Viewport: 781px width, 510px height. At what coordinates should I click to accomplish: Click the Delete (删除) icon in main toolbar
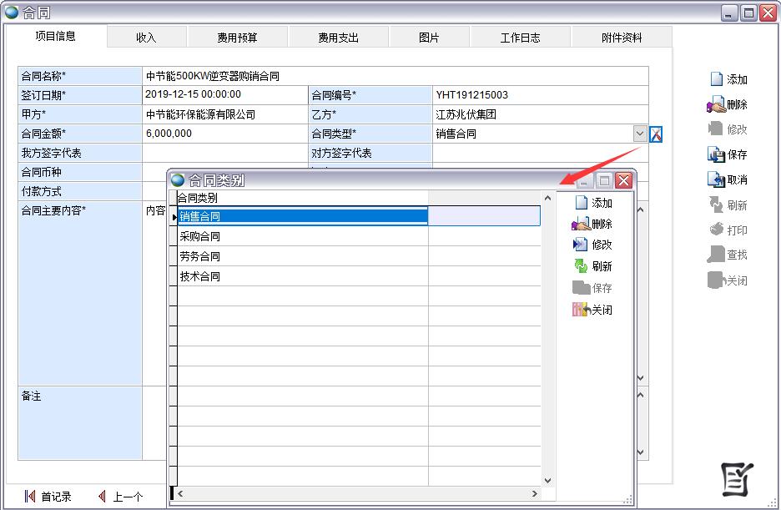pos(716,104)
